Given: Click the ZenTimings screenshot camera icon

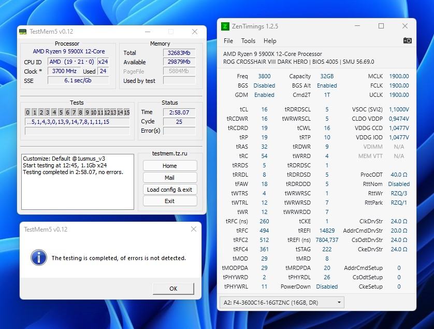Looking at the screenshot, I should [x=407, y=41].
